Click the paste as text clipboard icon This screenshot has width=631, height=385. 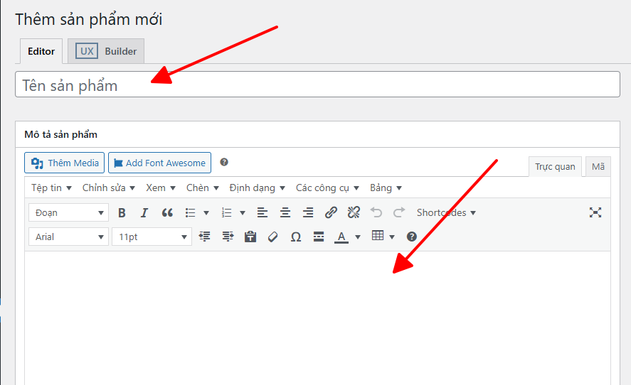click(250, 237)
